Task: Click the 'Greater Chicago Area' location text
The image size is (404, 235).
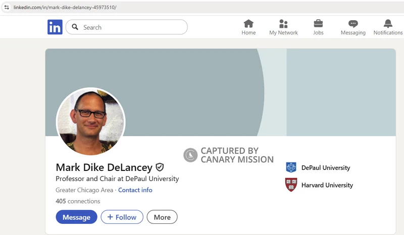Action: coord(84,190)
